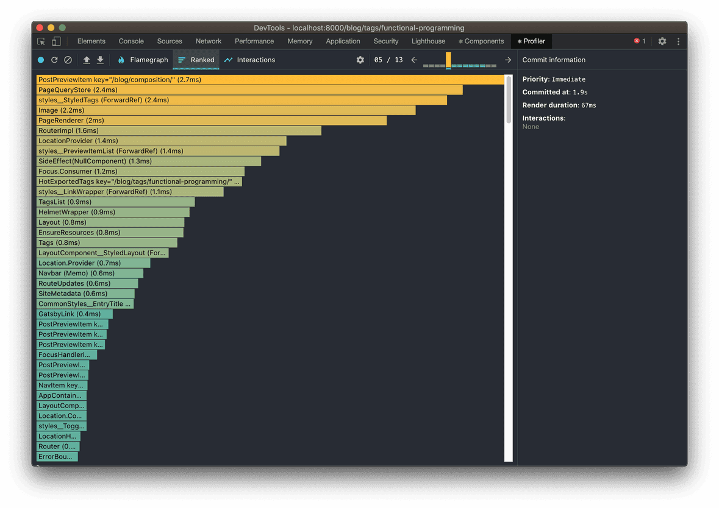The height and width of the screenshot is (508, 719).
Task: Select the highlighted yellow commit bar
Action: [x=449, y=61]
